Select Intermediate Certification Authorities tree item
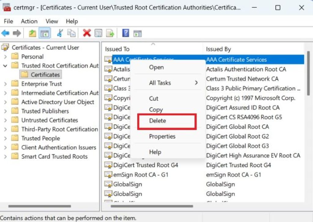The image size is (313, 222). click(x=60, y=93)
